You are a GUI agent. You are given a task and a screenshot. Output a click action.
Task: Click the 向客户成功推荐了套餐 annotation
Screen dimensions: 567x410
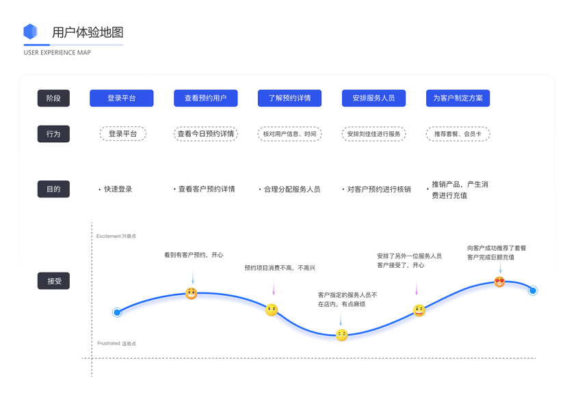[497, 253]
